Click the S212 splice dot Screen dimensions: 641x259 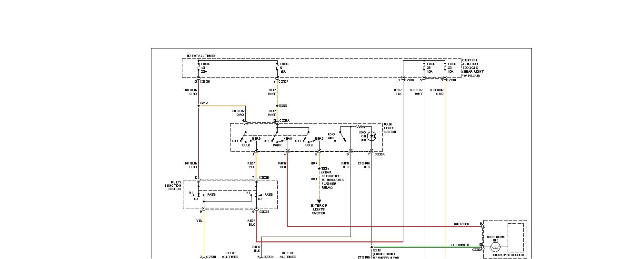pos(199,106)
